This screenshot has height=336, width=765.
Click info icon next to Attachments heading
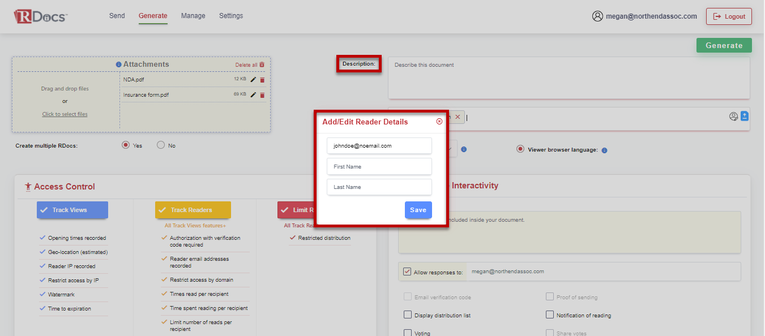click(118, 64)
